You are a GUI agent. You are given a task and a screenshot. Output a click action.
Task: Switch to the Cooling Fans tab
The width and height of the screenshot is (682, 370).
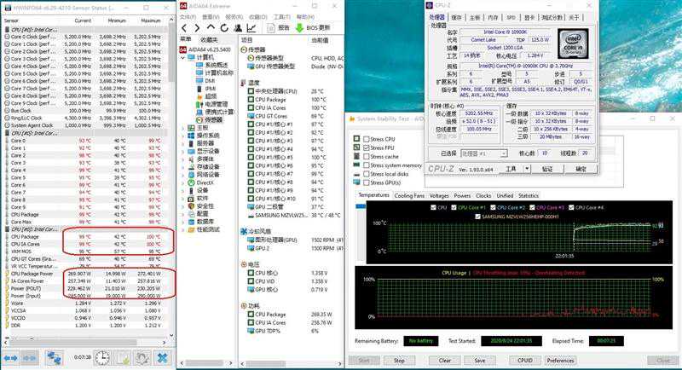[409, 195]
